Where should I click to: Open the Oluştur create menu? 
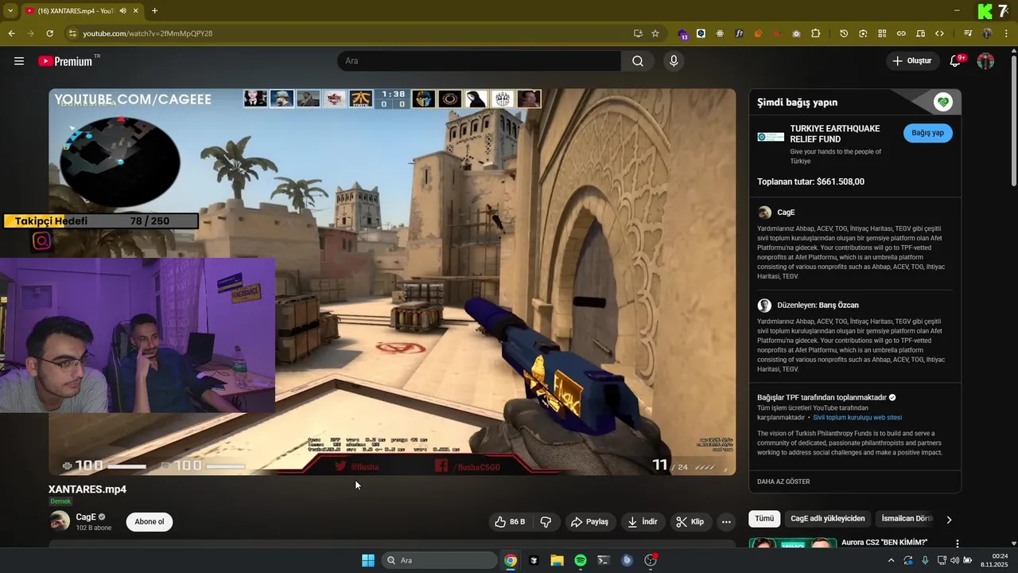coord(912,61)
